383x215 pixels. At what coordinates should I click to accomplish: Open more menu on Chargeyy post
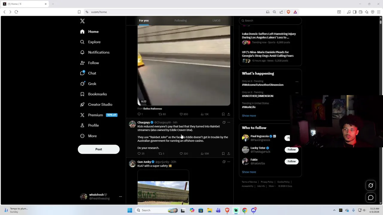click(229, 122)
